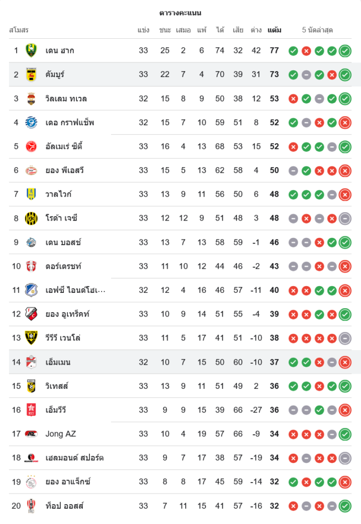Click the คัมบูร์ club crest icon

[31, 74]
